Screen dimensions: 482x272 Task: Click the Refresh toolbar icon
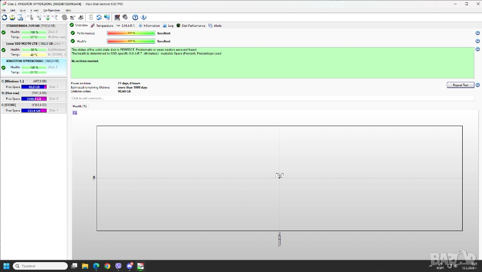click(4, 17)
